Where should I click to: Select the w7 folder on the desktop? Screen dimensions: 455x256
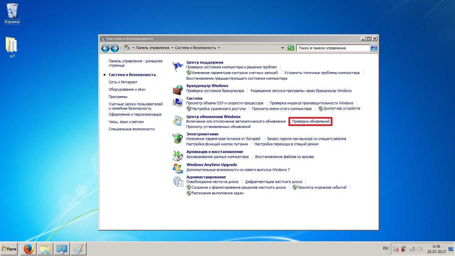pos(12,47)
